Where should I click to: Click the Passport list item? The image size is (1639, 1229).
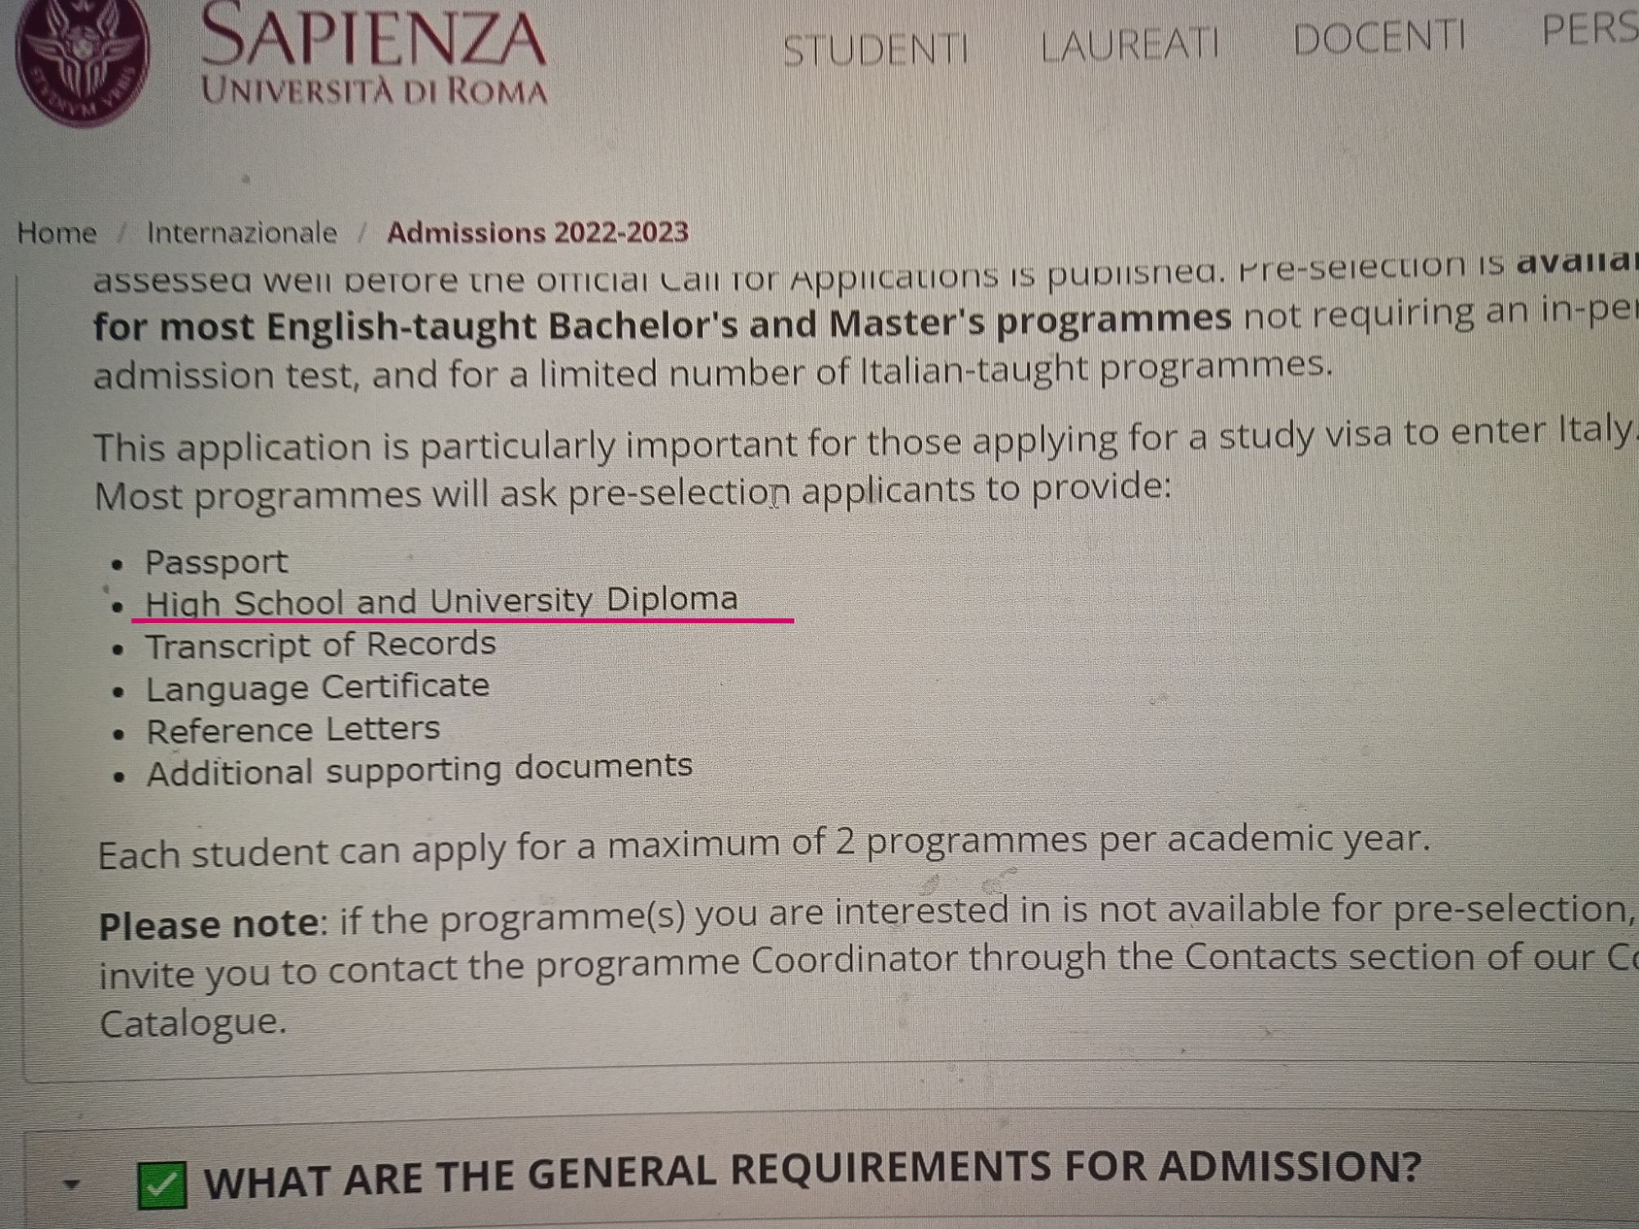click(216, 562)
